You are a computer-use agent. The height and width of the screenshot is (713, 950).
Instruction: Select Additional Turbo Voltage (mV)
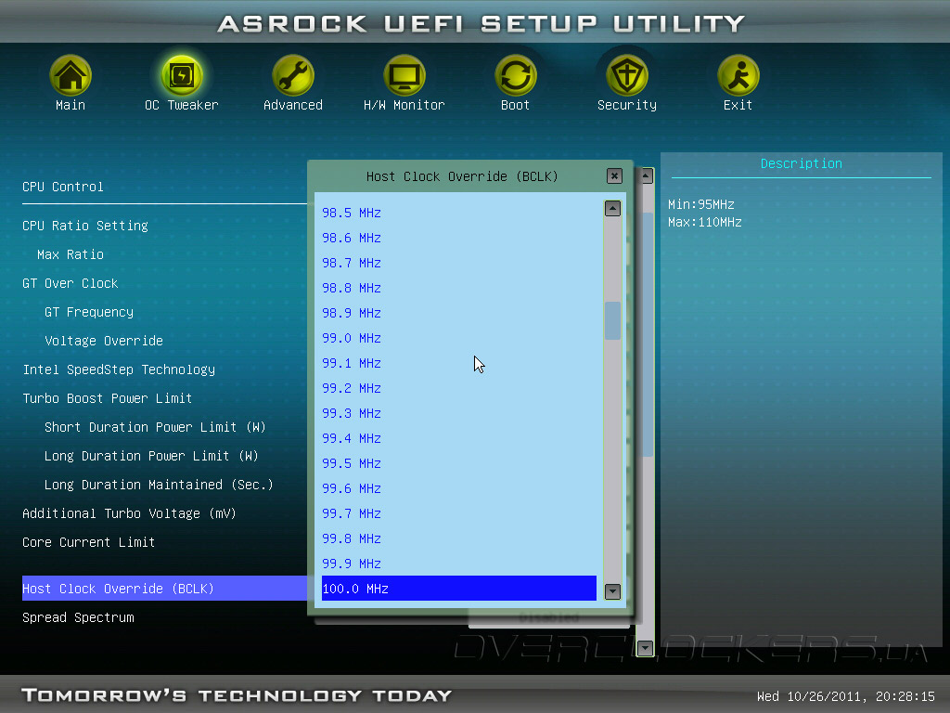(129, 513)
